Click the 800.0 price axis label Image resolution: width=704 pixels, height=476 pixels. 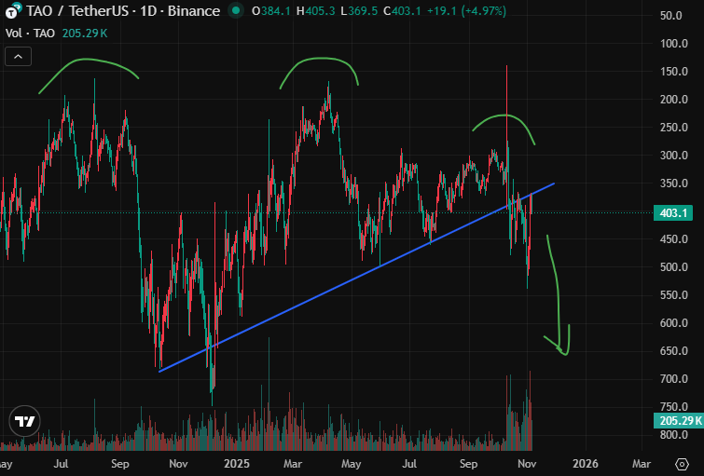[674, 435]
